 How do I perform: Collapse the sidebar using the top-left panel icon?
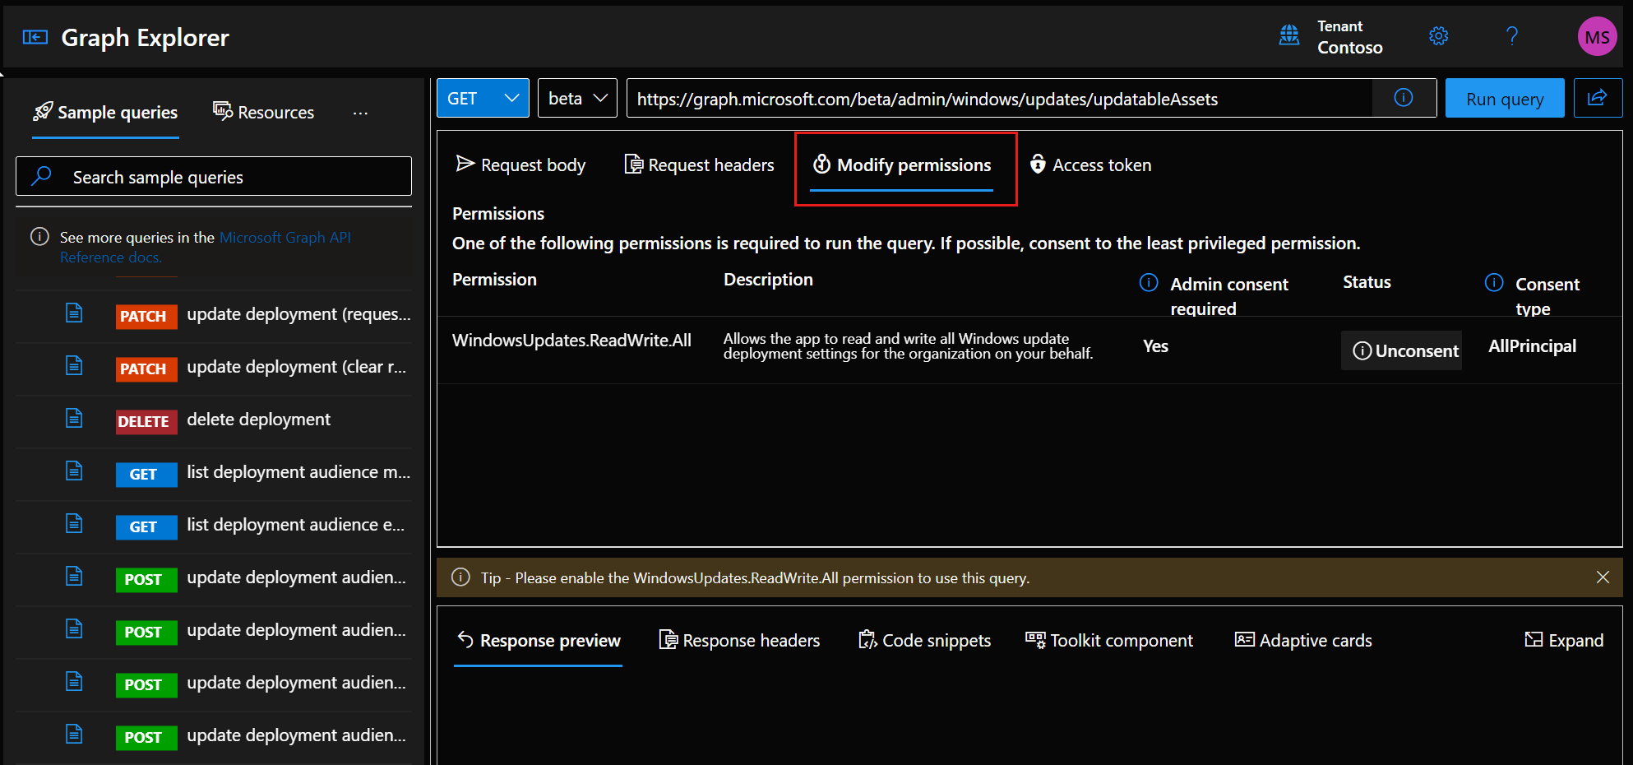point(35,37)
